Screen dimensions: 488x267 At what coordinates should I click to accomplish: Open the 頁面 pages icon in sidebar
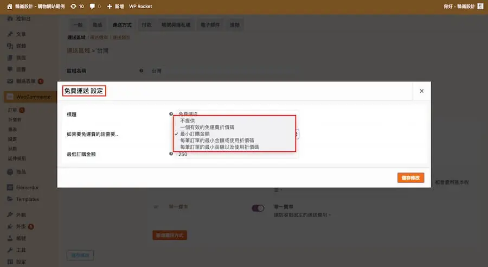10,58
